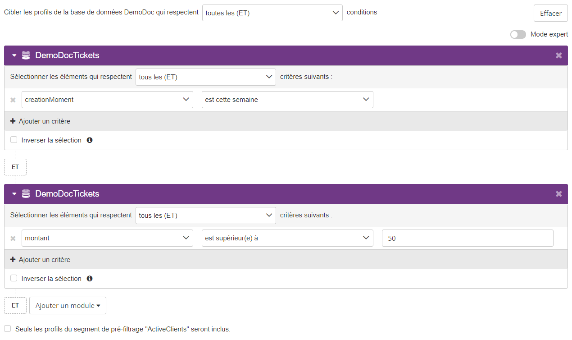Remove the second DemoDocTickets module
Screen dimensions: 572x340
(x=558, y=194)
